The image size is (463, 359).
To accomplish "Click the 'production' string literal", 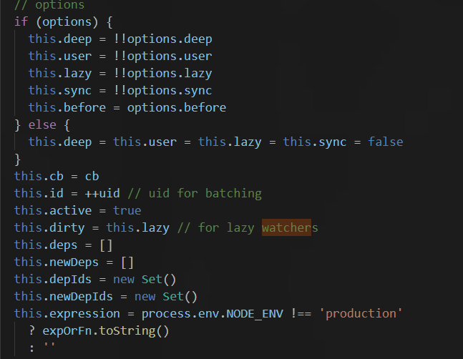I will point(361,313).
